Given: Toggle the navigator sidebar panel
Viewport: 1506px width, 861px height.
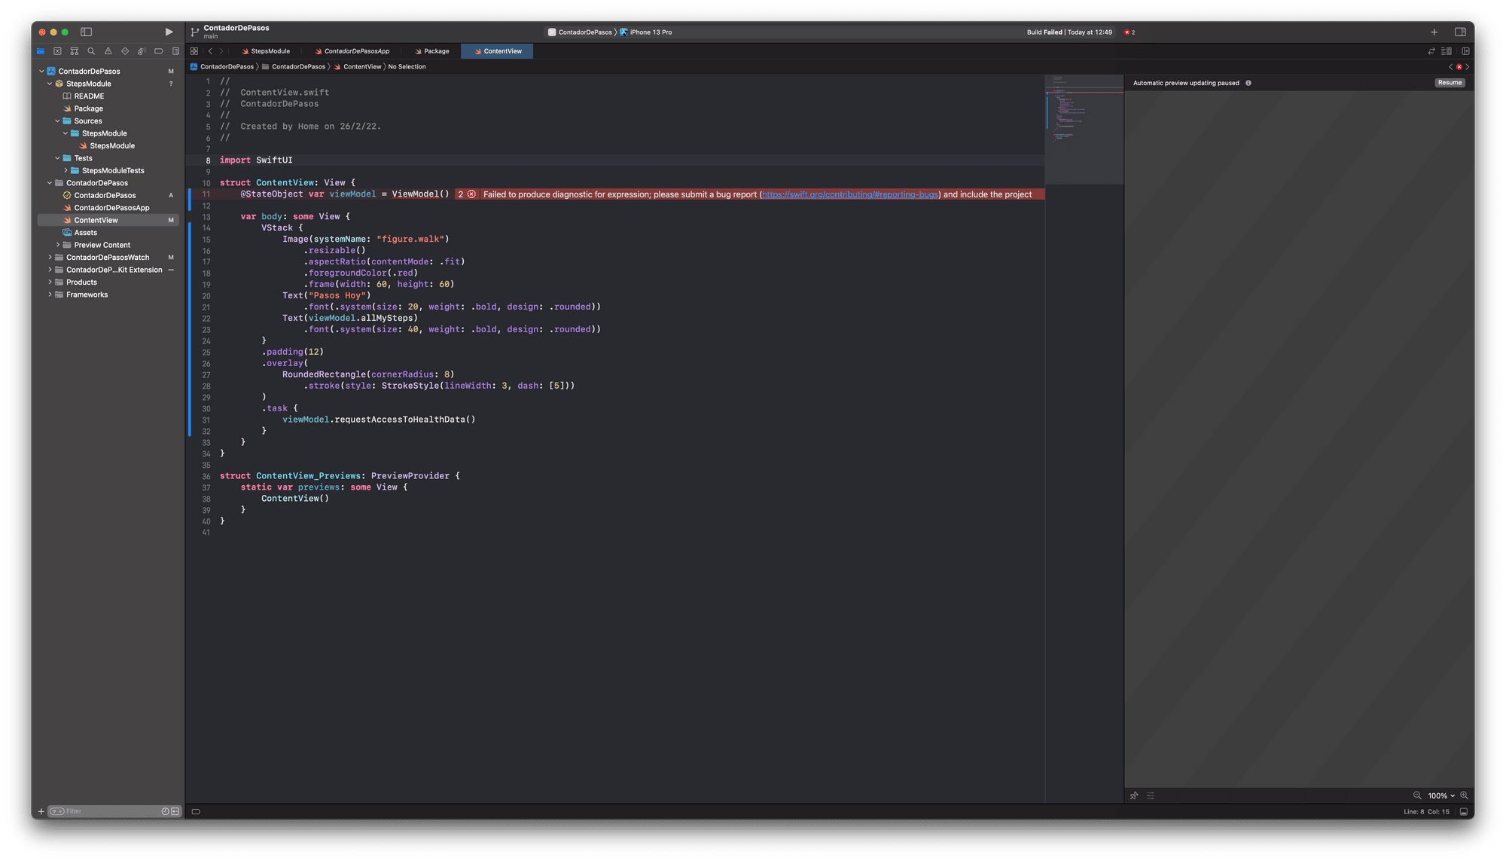Looking at the screenshot, I should pyautogui.click(x=86, y=32).
